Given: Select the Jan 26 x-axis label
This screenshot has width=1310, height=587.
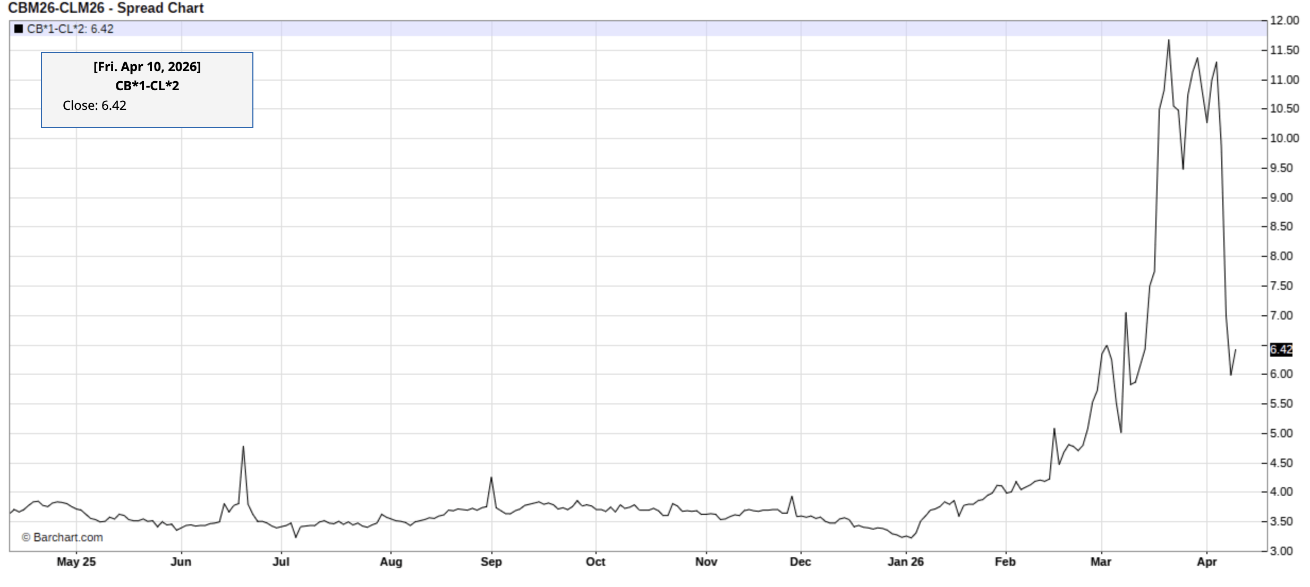Looking at the screenshot, I should tap(905, 562).
